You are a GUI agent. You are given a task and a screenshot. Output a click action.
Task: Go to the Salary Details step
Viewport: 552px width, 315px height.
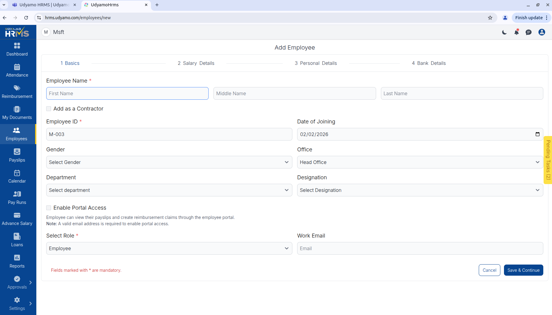(x=196, y=63)
